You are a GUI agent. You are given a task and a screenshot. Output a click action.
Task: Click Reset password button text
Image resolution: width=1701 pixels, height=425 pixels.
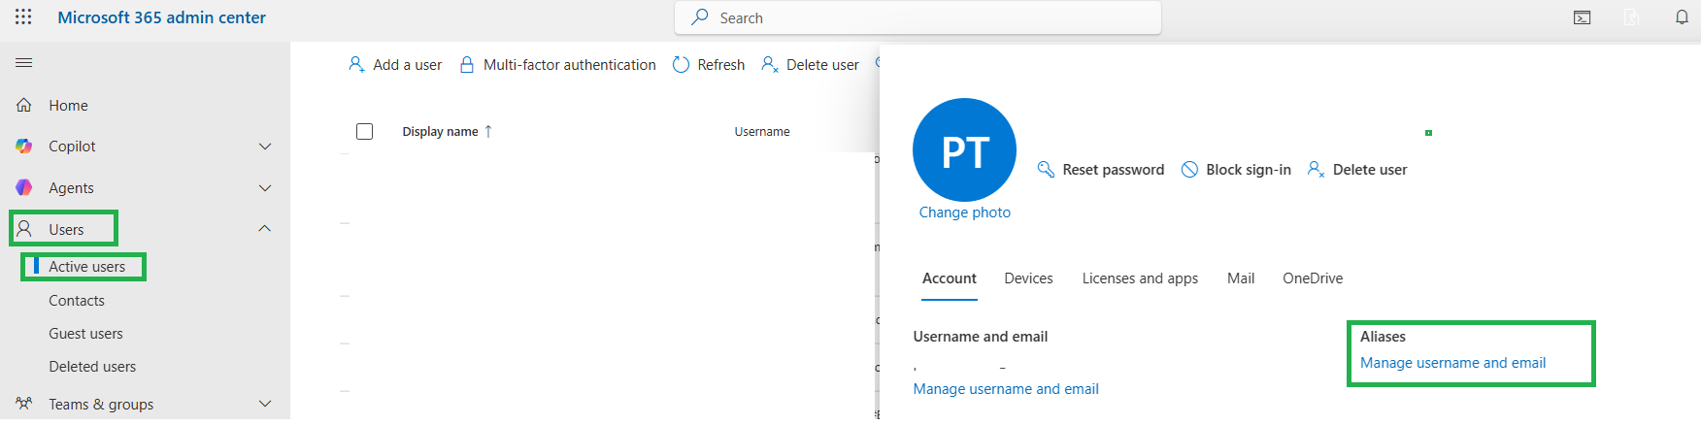1114,169
